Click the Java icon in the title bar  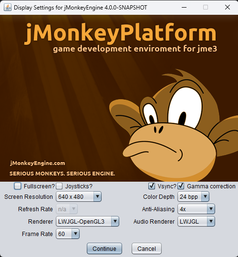[8, 7]
